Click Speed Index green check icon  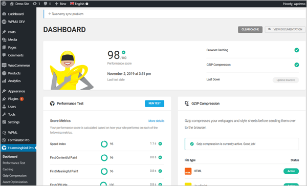click(x=160, y=143)
